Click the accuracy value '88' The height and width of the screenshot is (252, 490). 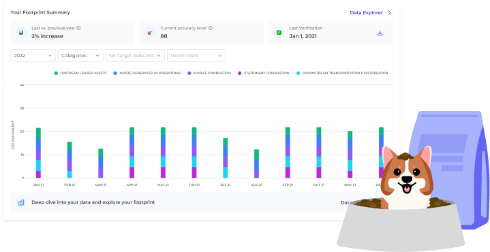click(164, 36)
